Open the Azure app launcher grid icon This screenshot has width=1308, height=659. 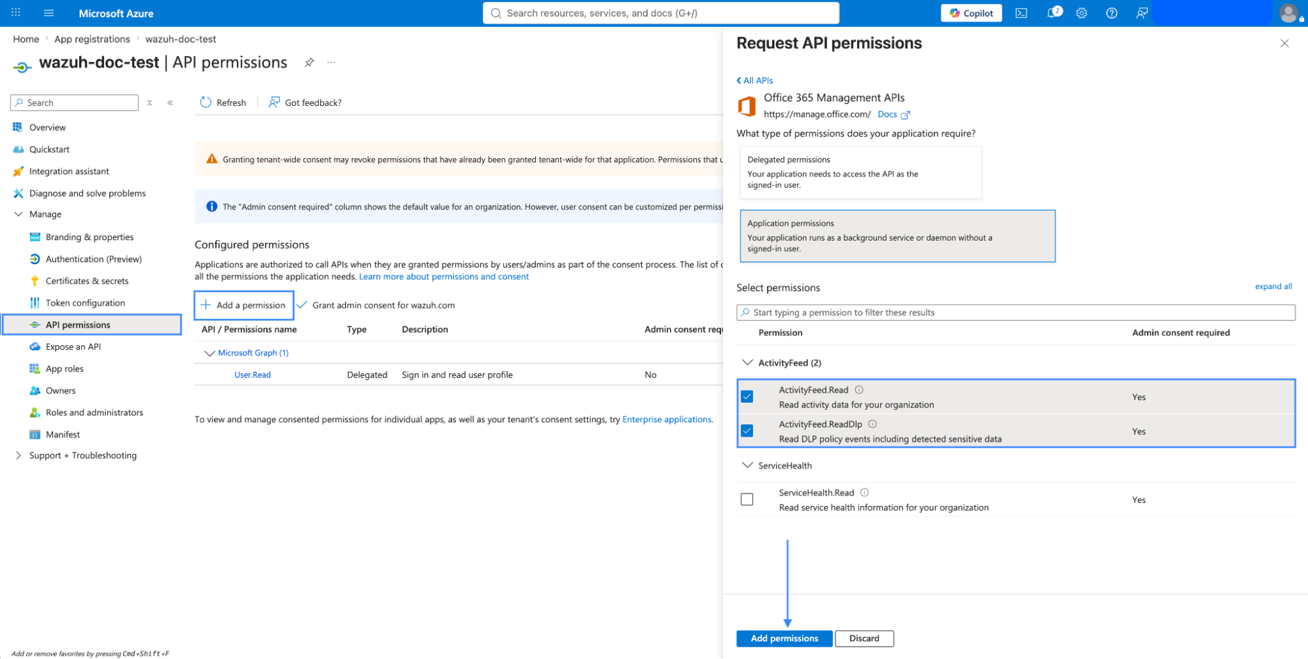16,12
